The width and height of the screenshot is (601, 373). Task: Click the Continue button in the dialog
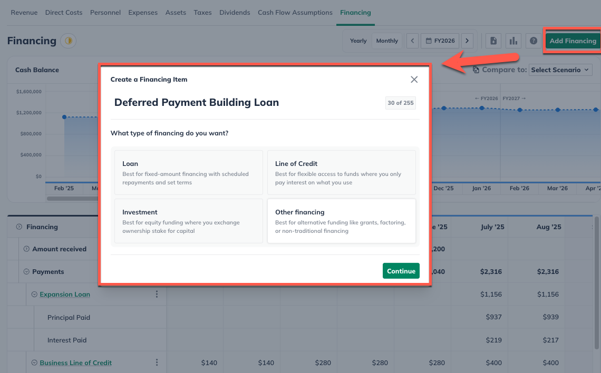[x=401, y=271]
